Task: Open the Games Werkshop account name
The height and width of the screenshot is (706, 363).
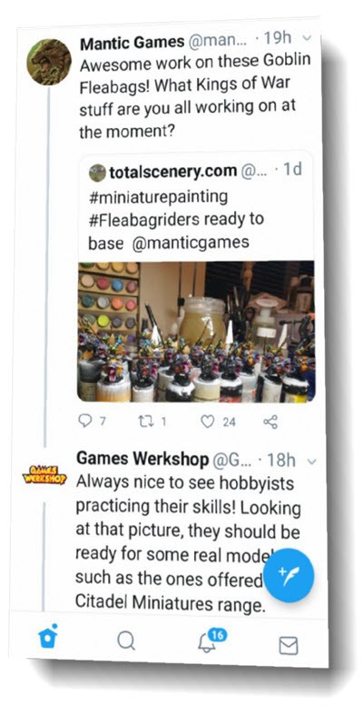Action: [142, 460]
